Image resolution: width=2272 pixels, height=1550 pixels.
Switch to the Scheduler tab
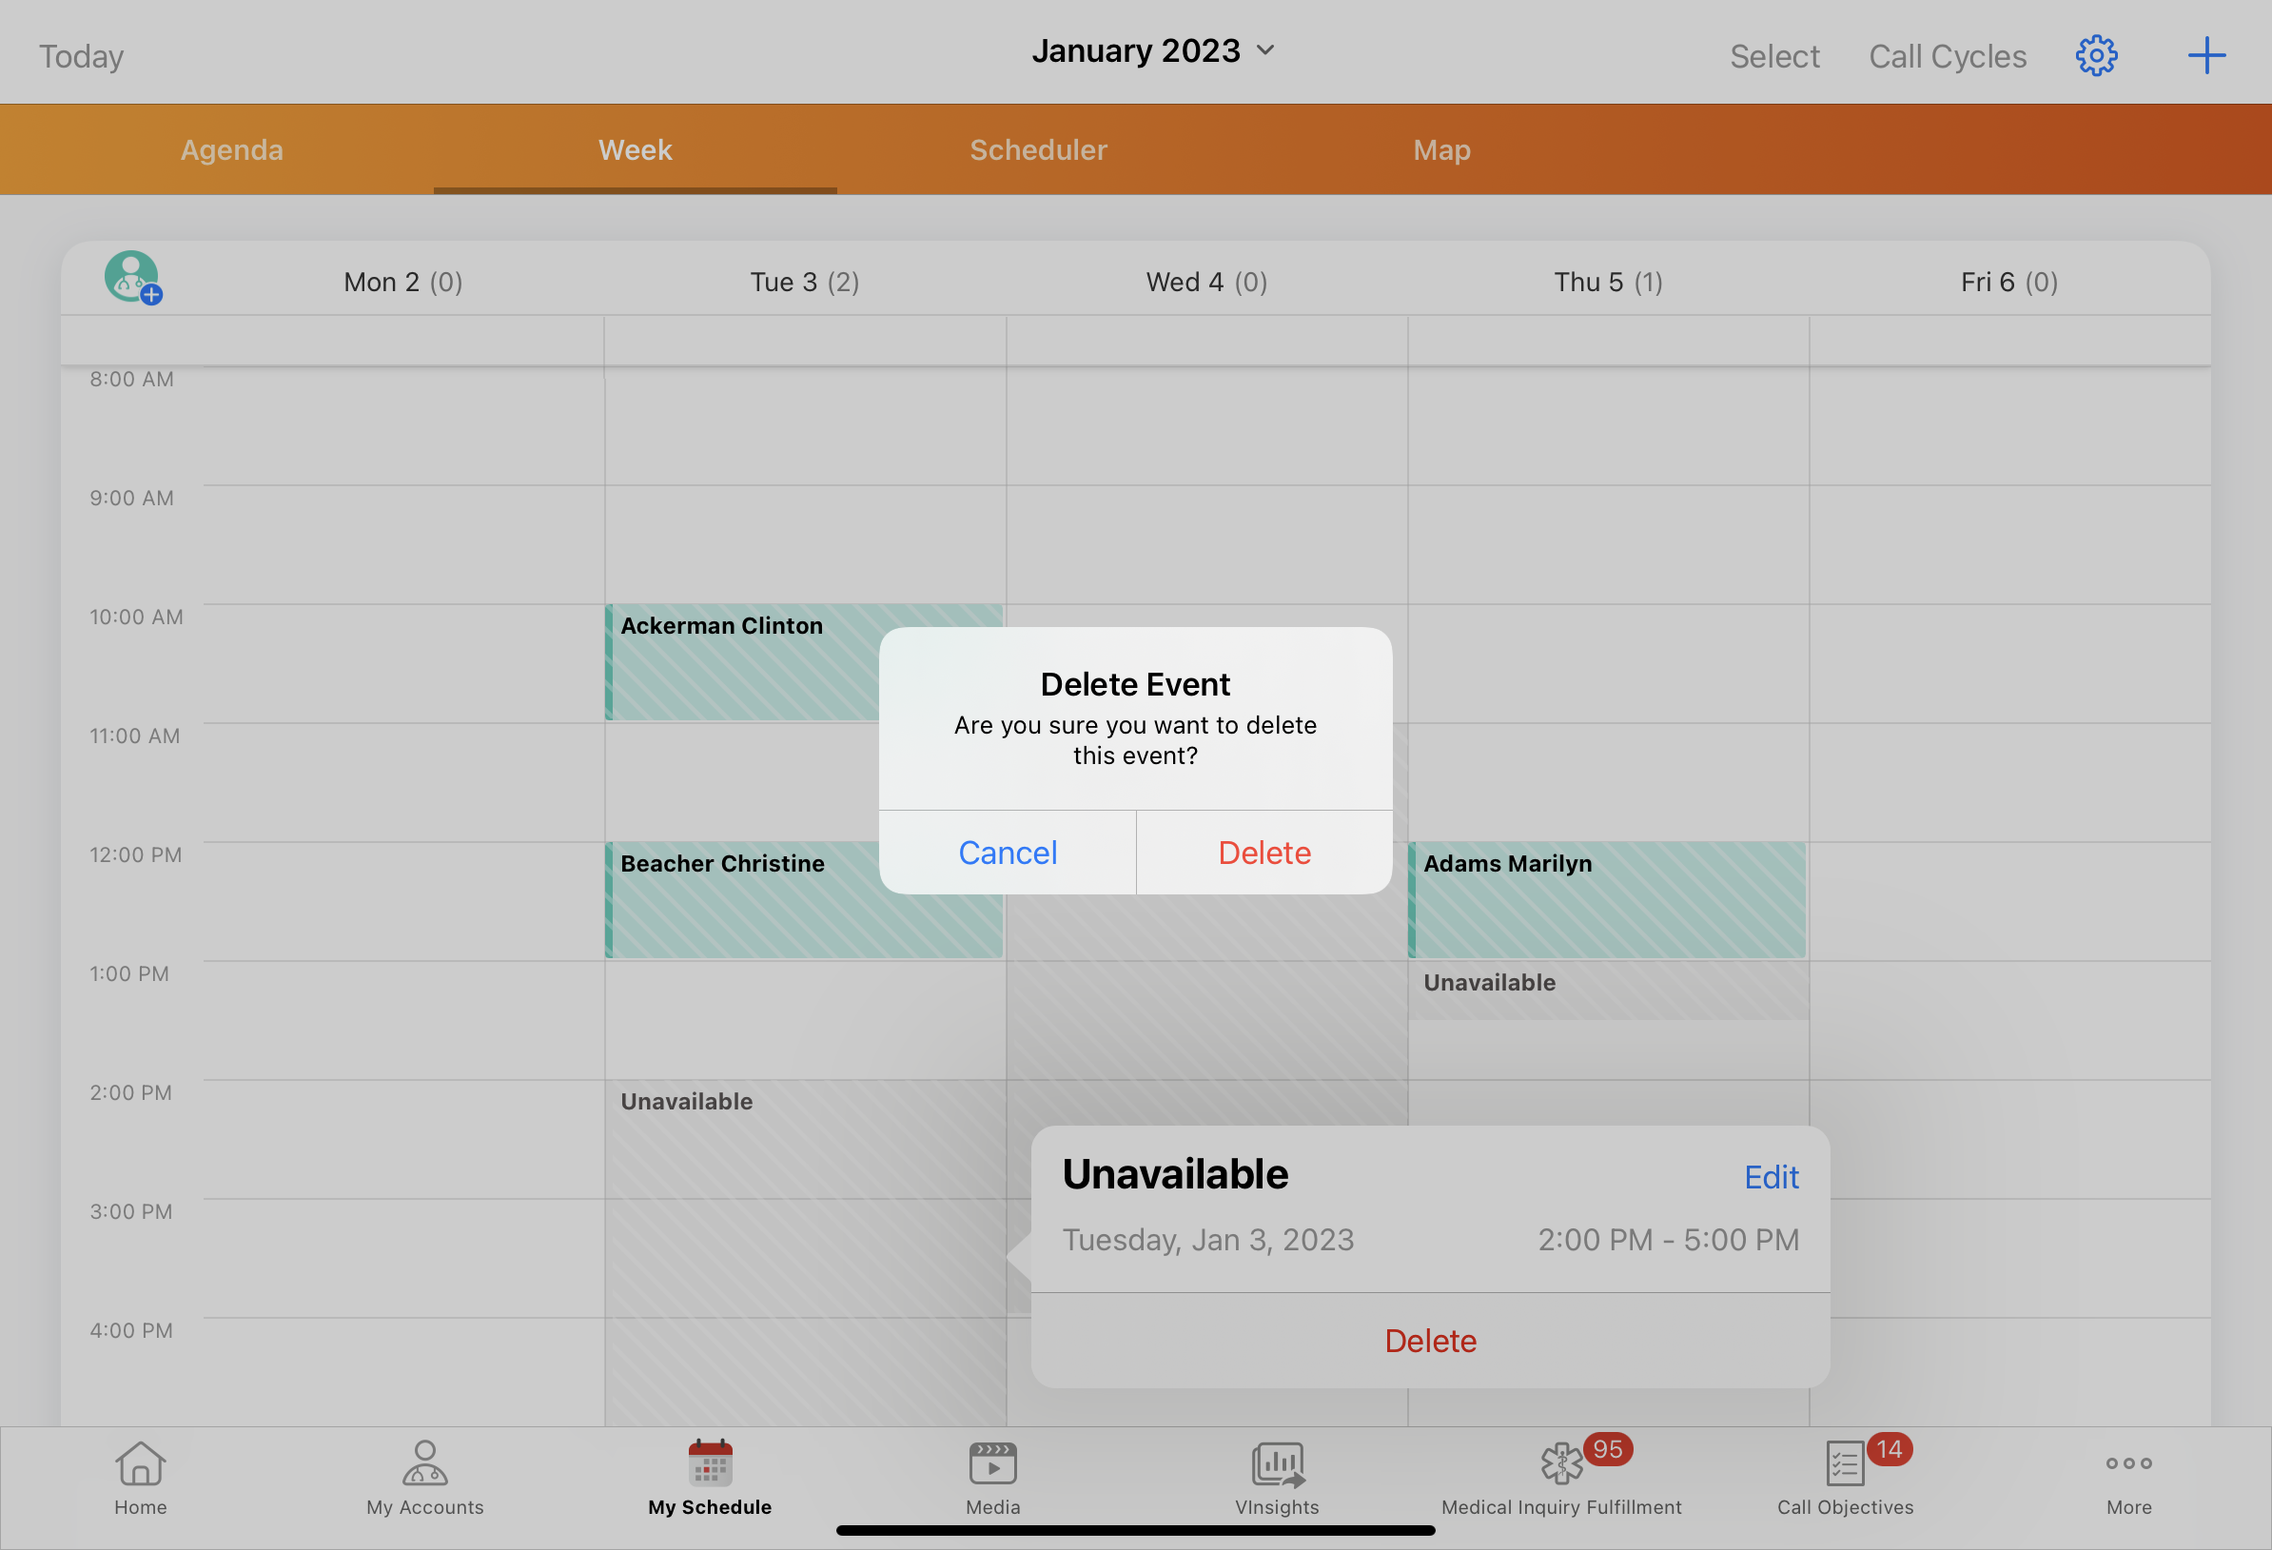[1038, 149]
